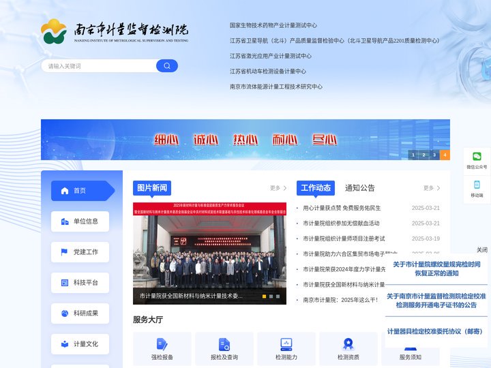Image resolution: width=491 pixels, height=368 pixels.
Task: Select the 首页 menu label
Action: point(80,191)
